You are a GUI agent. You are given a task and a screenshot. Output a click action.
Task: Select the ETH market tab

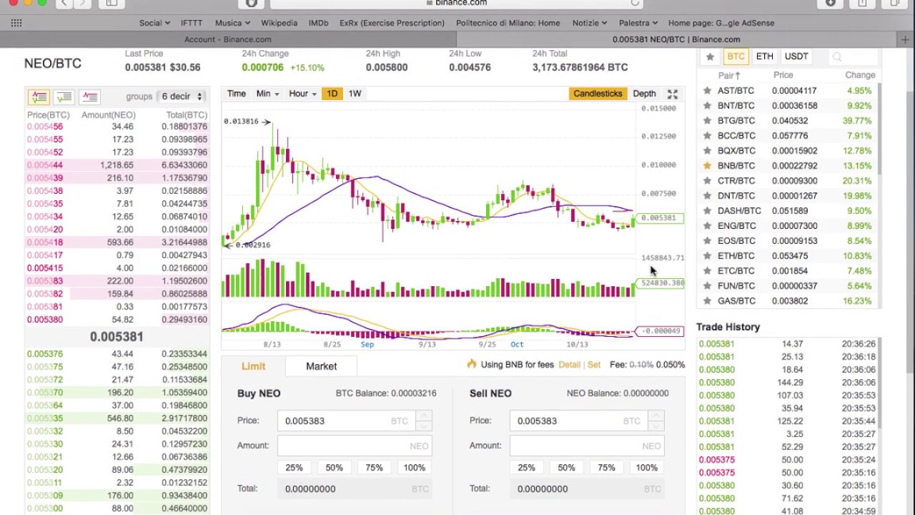pos(765,57)
